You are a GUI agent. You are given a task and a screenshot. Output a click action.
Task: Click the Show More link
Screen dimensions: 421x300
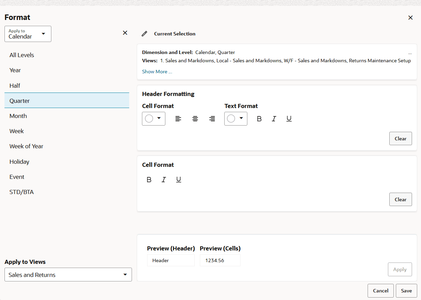coord(157,72)
